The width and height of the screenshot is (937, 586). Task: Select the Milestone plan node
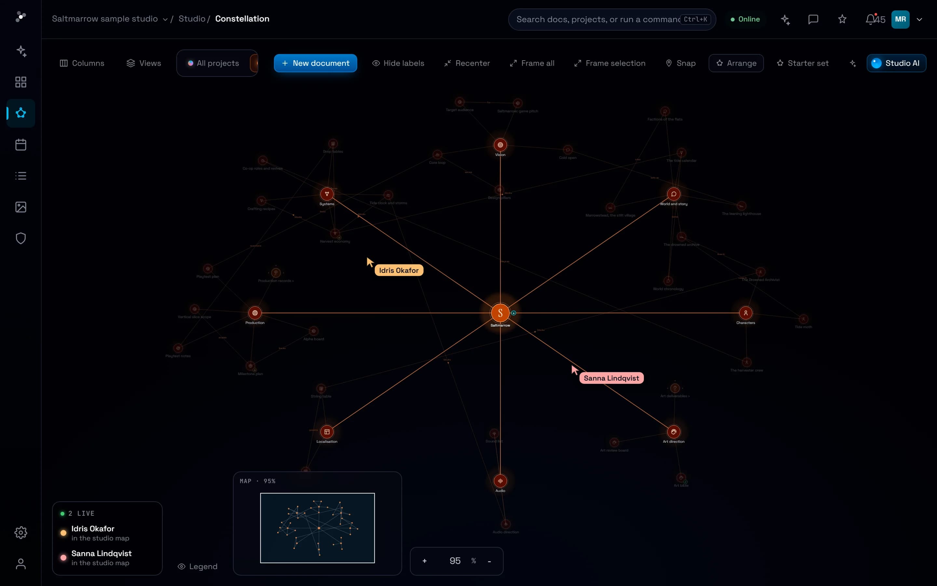click(x=251, y=366)
